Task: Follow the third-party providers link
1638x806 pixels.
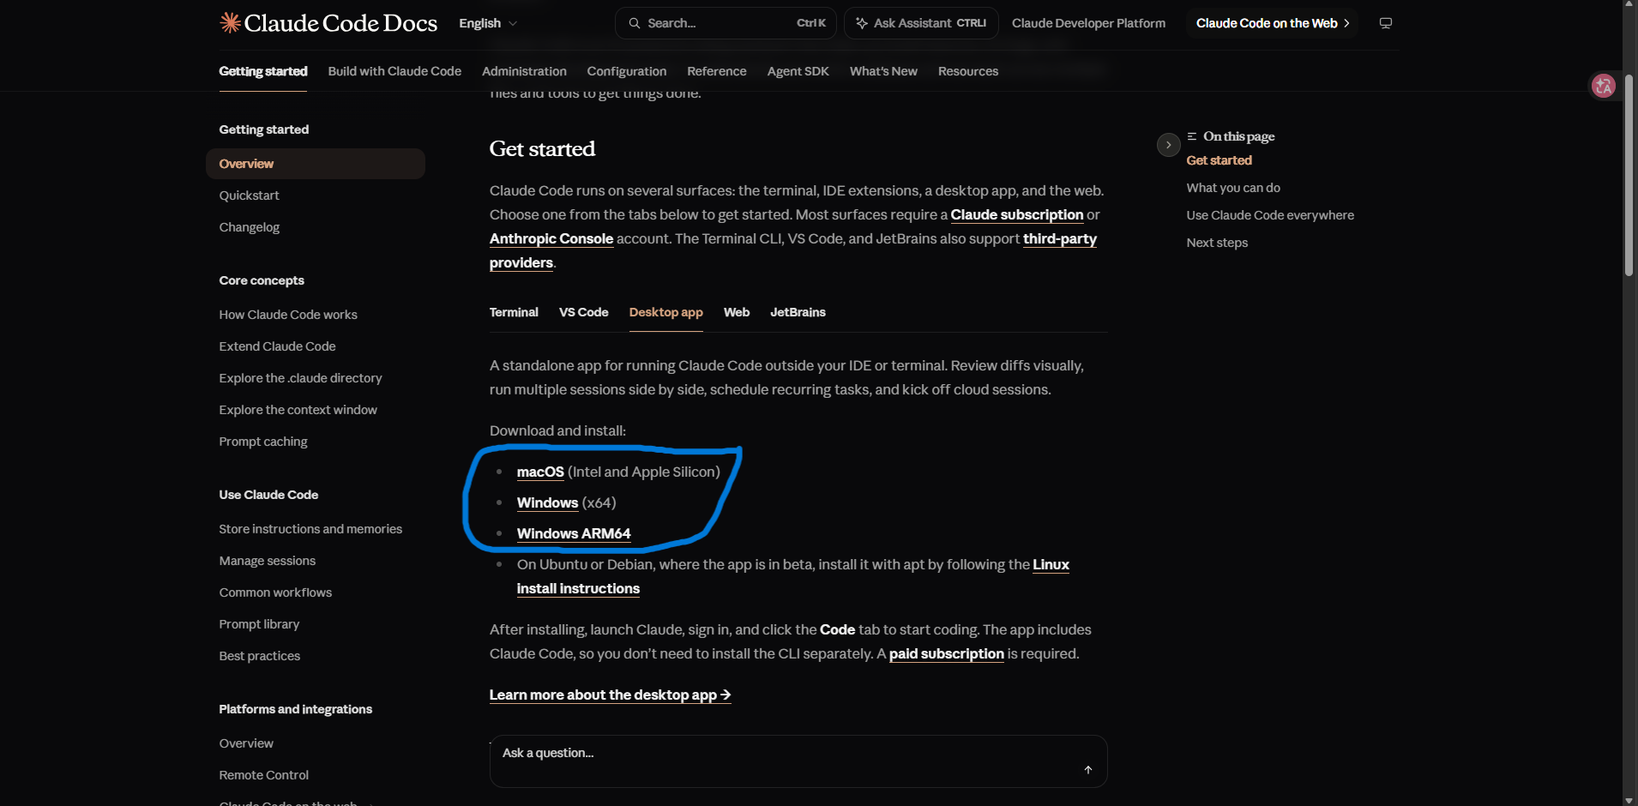Action: [1060, 238]
